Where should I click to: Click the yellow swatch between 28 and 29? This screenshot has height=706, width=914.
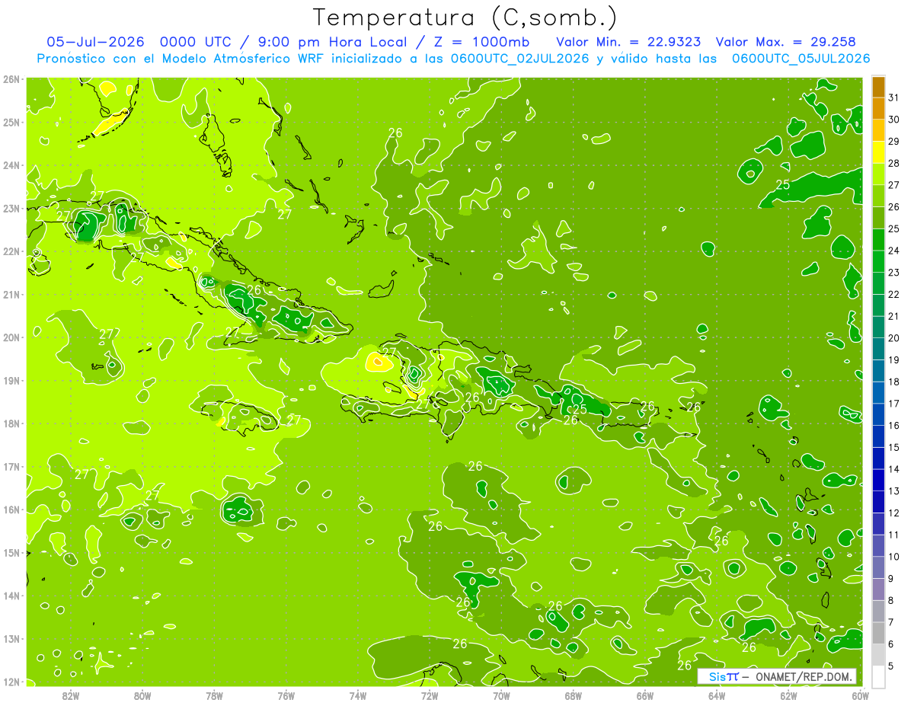878,152
